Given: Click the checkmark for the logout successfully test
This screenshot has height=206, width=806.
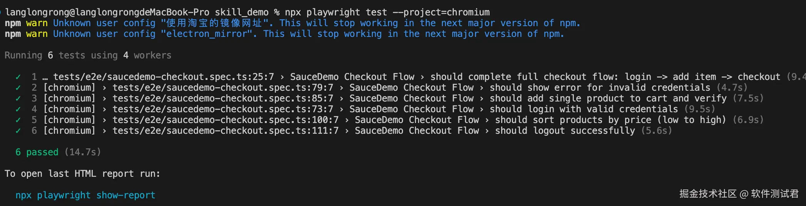Looking at the screenshot, I should pos(18,131).
